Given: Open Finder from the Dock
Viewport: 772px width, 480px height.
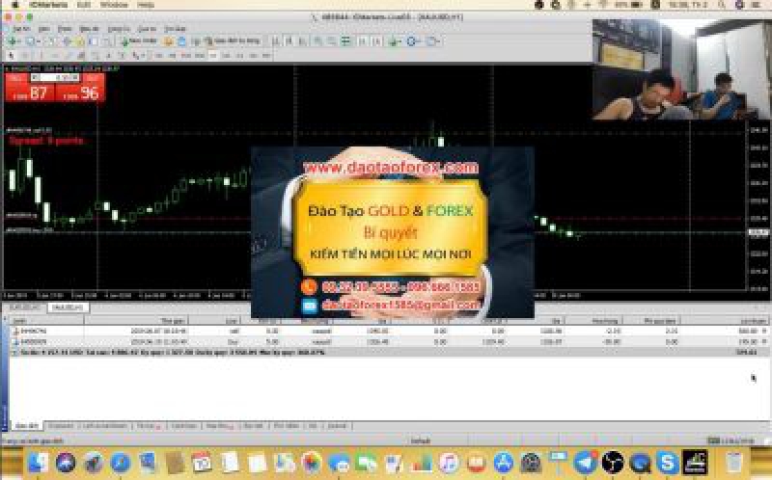Looking at the screenshot, I should 39,463.
